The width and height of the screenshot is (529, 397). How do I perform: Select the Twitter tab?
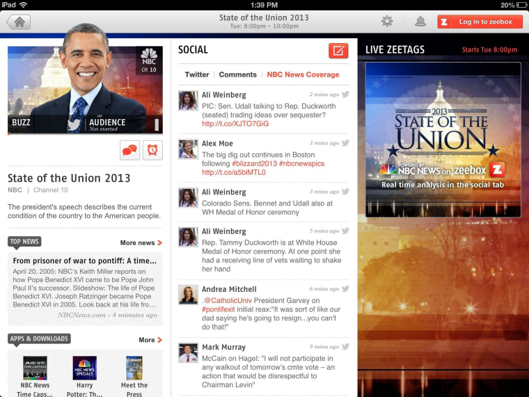[x=197, y=75]
